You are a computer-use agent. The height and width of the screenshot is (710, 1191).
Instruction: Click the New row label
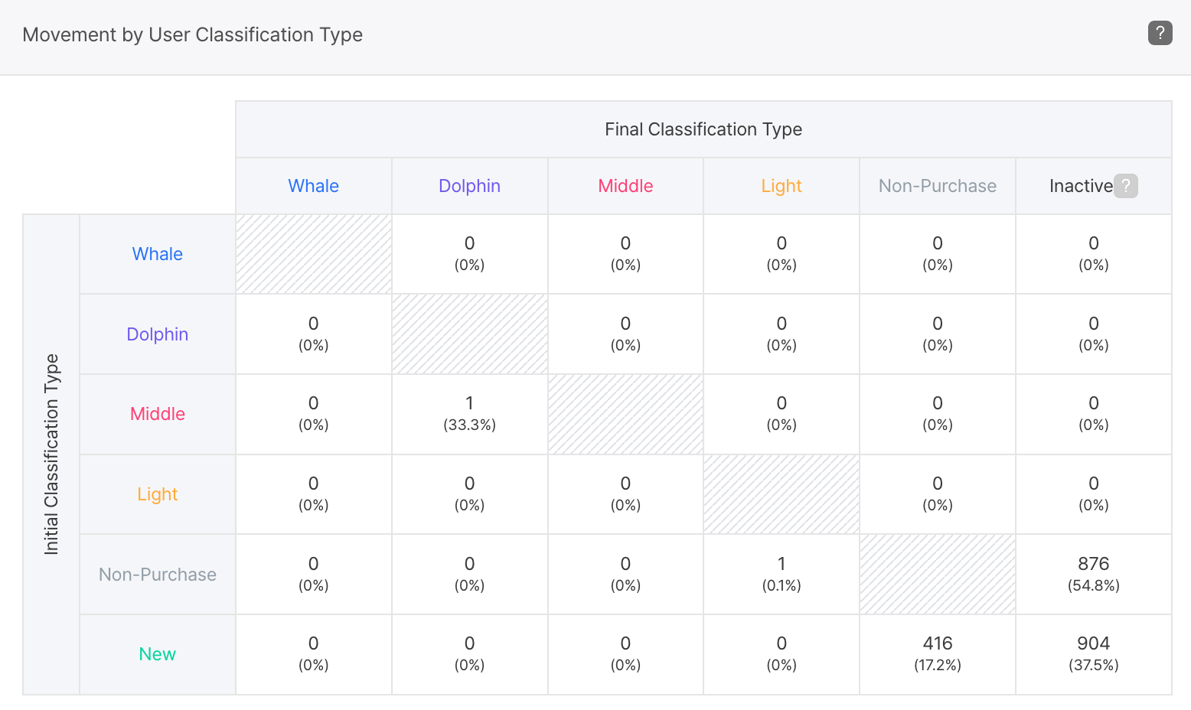[x=157, y=654]
